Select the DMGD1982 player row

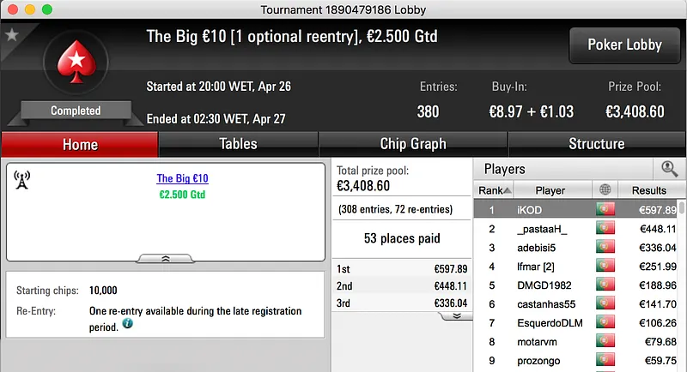point(544,285)
